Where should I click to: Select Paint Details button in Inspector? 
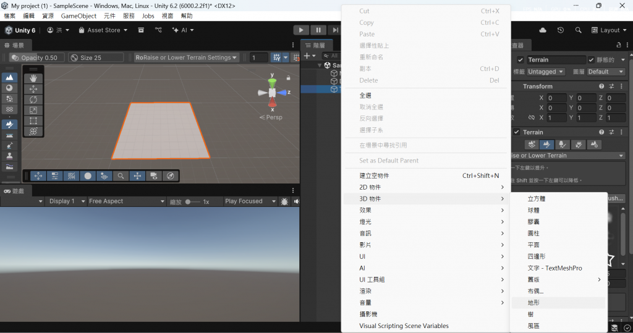coord(579,145)
